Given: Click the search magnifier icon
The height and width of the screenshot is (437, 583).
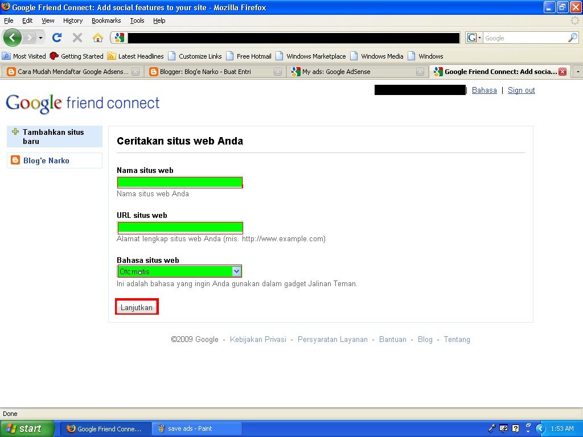Looking at the screenshot, I should [x=573, y=38].
